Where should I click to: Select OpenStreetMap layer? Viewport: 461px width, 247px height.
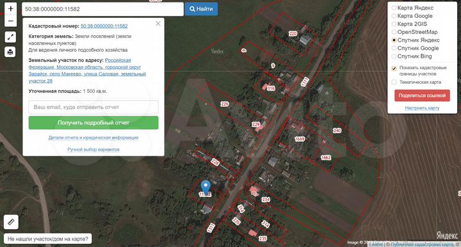pyautogui.click(x=394, y=32)
